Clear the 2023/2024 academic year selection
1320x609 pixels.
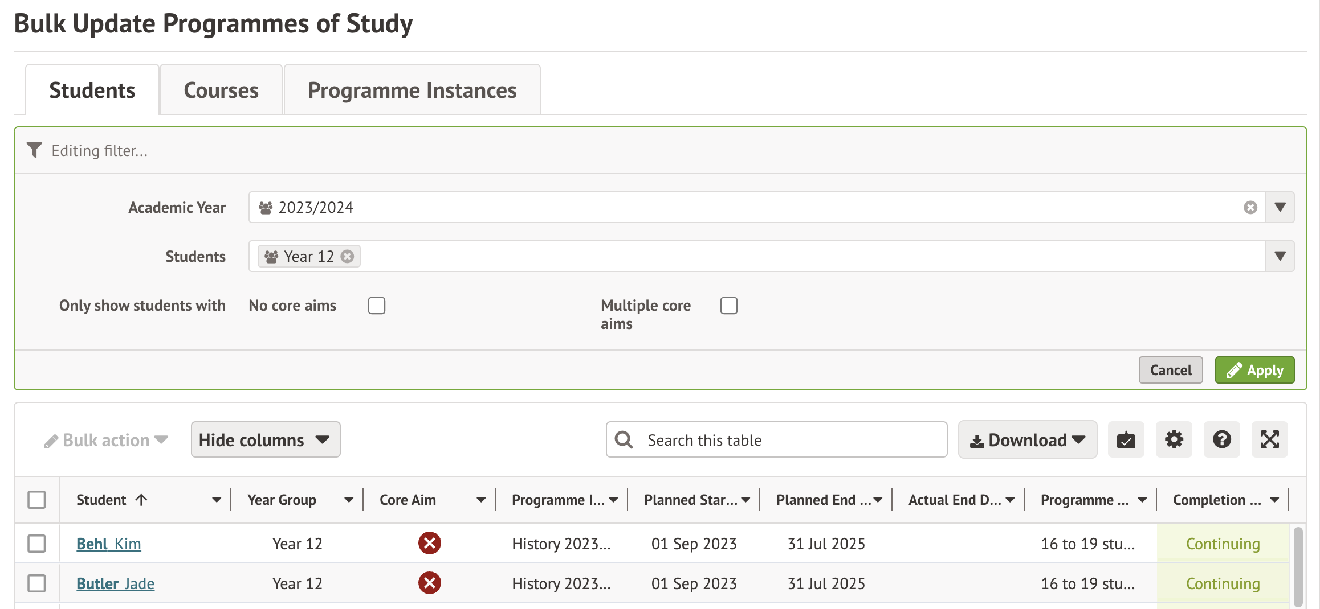pyautogui.click(x=1250, y=208)
